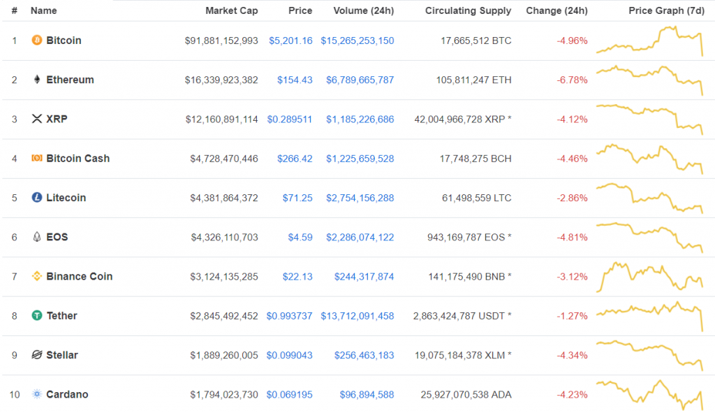Sort by the Name column header
This screenshot has width=715, height=413.
44,10
